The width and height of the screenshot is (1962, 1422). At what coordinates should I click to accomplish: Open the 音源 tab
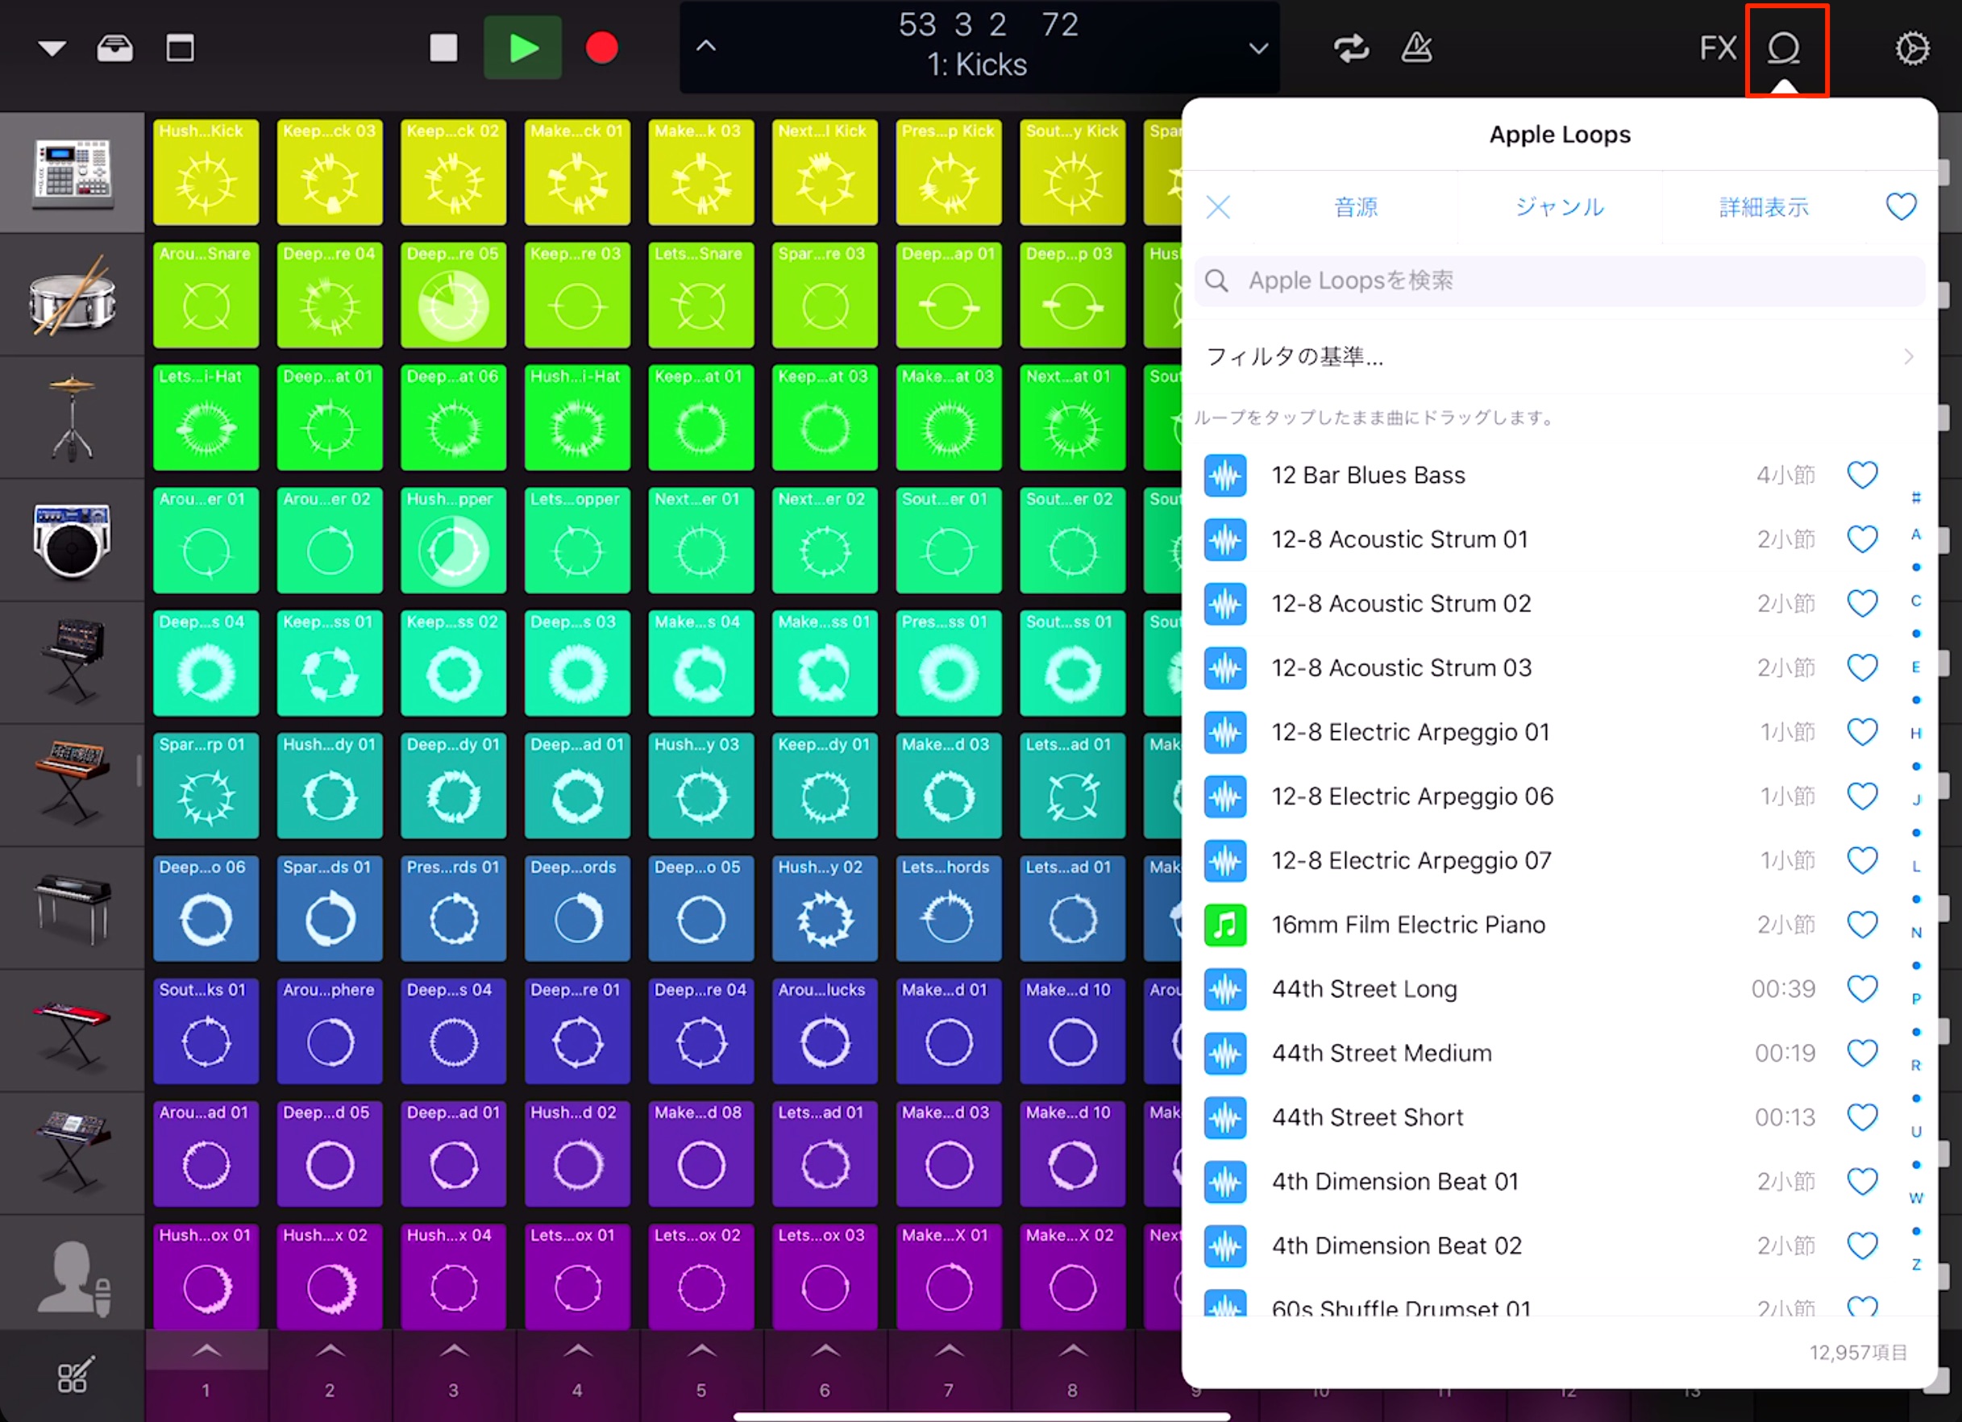[x=1356, y=208]
